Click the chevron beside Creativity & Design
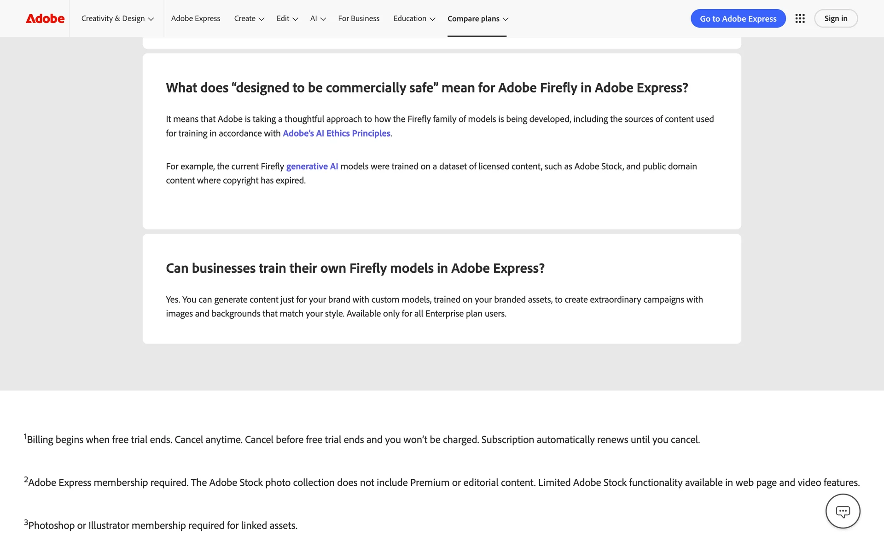Screen dimensions: 884x552 pos(151,19)
